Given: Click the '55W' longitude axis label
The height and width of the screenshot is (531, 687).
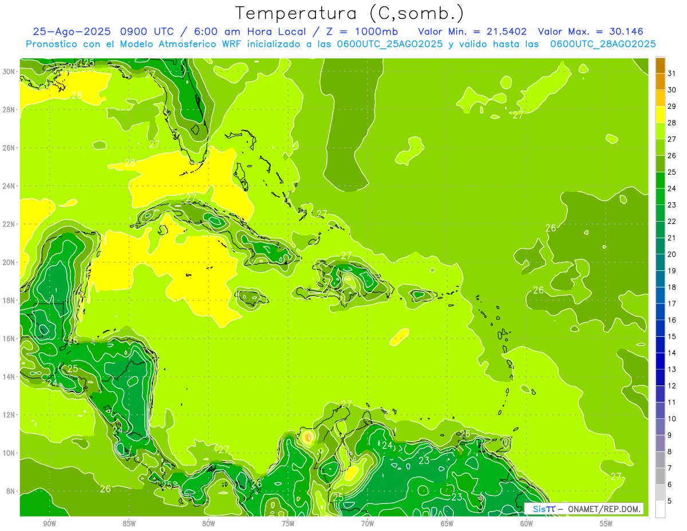Looking at the screenshot, I should click(606, 524).
